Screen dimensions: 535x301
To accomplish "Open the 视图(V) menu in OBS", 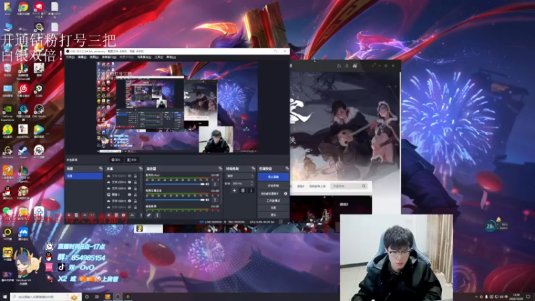I will (94, 57).
